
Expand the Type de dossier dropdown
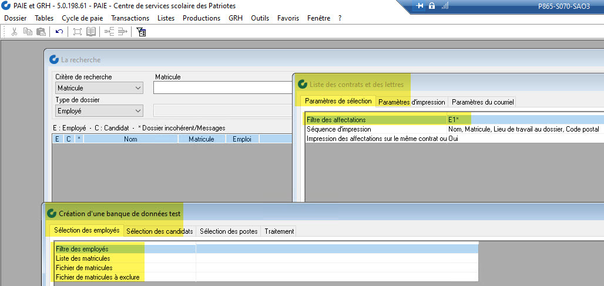[99, 110]
